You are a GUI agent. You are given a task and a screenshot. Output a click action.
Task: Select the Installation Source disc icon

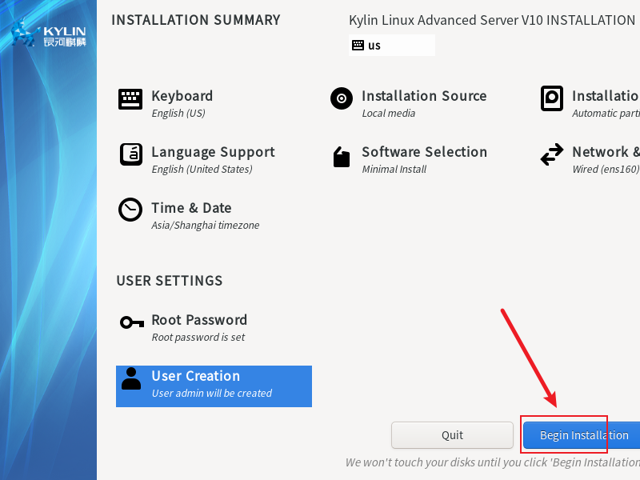pyautogui.click(x=342, y=99)
